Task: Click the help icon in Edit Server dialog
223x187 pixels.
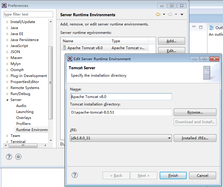Action: 75,175
